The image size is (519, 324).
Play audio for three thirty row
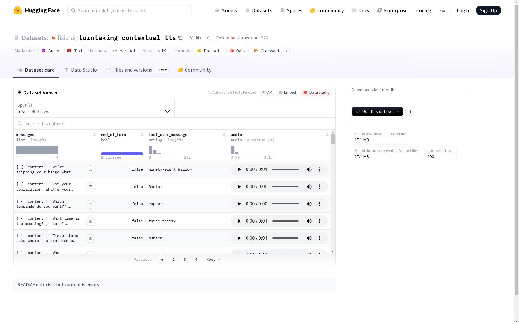tap(239, 221)
